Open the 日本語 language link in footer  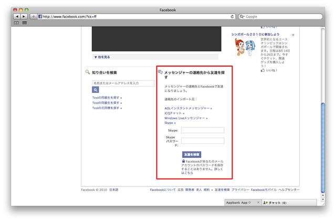click(113, 190)
